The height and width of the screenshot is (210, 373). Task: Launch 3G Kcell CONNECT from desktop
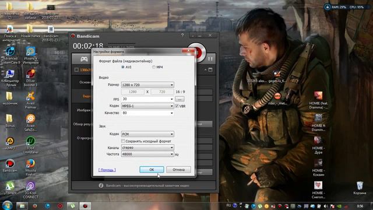click(31, 190)
